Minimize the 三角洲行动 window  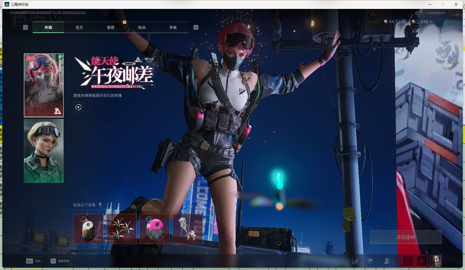(430, 4)
